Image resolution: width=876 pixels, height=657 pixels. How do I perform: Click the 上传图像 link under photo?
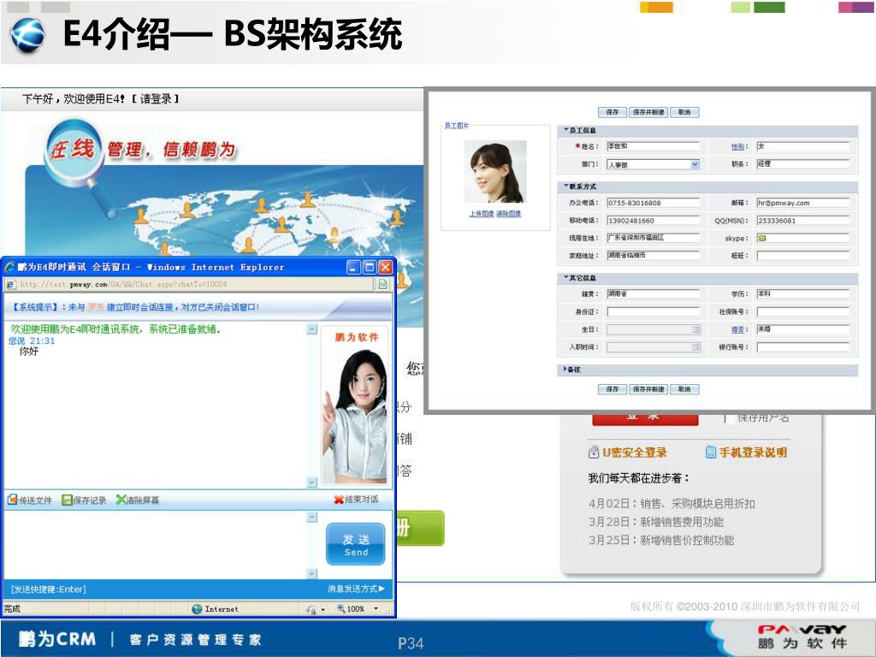coord(482,214)
